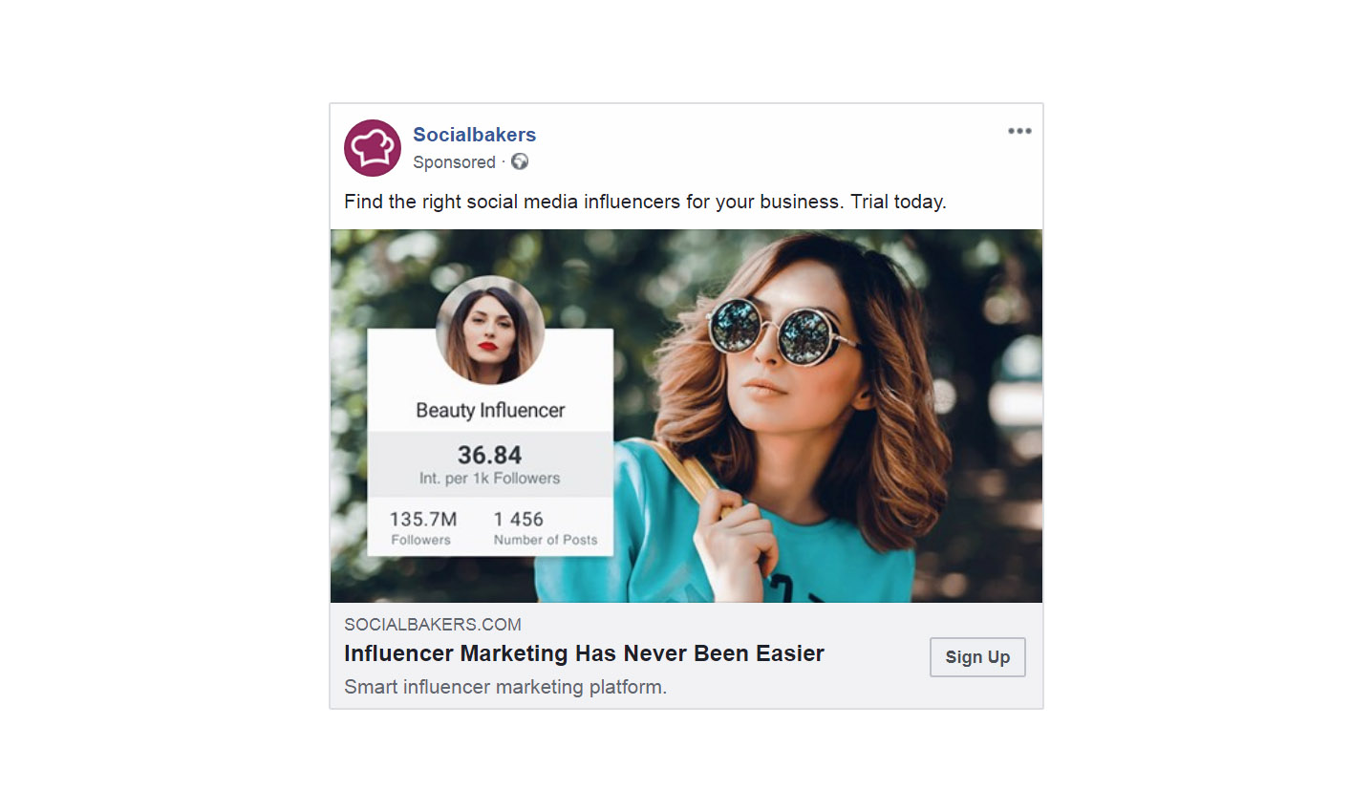Click the Int. per 1k Followers label
The image size is (1372, 812).
pos(489,479)
